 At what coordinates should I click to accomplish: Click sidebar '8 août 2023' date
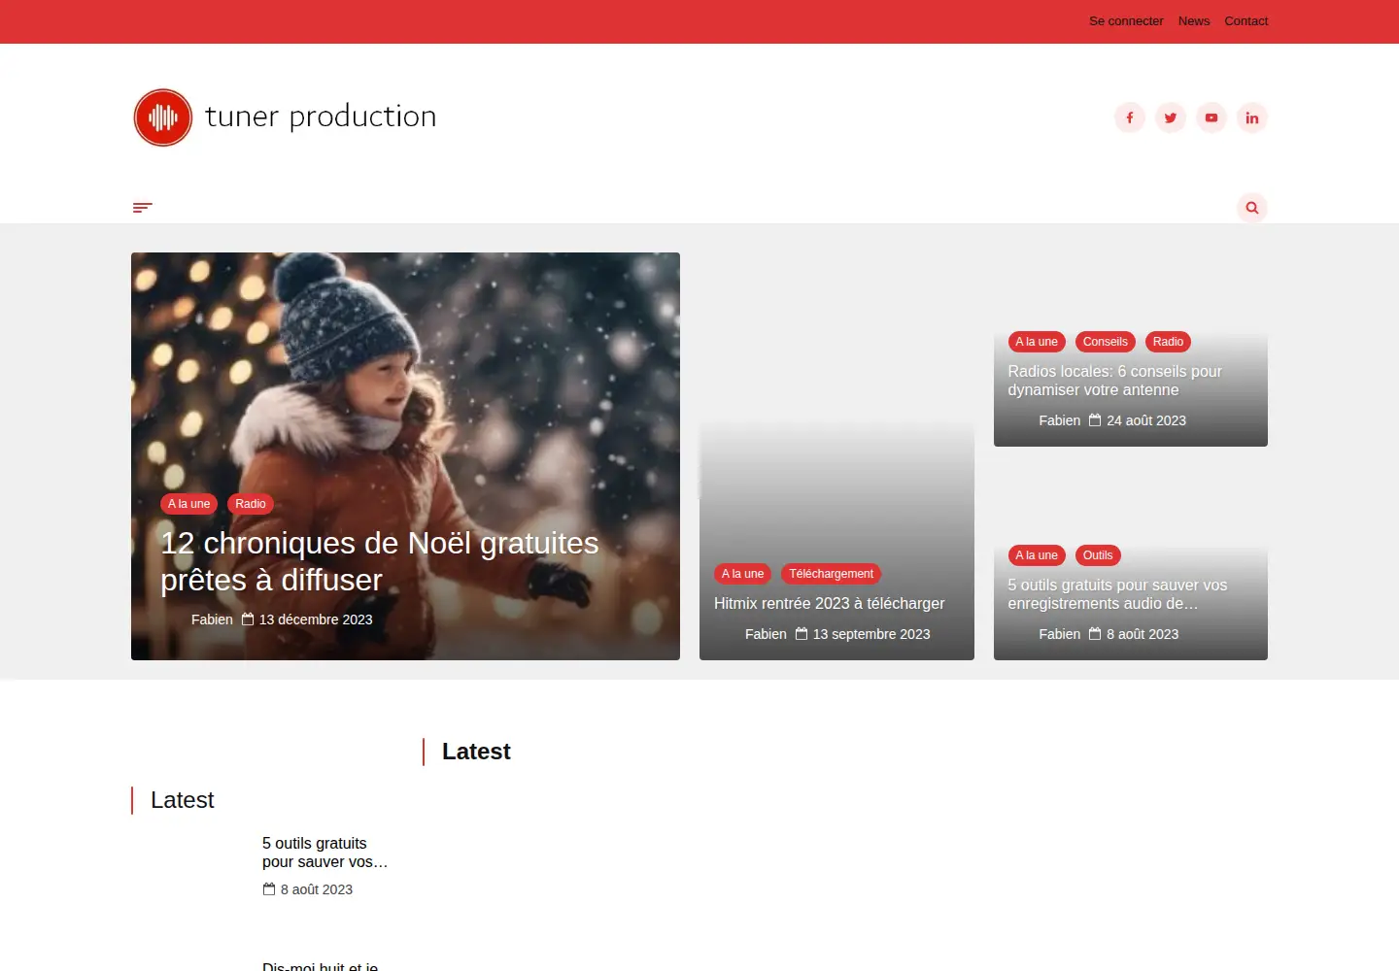click(317, 889)
